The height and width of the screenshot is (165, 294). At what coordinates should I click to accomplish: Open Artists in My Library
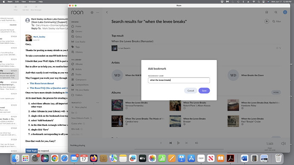(x=77, y=69)
